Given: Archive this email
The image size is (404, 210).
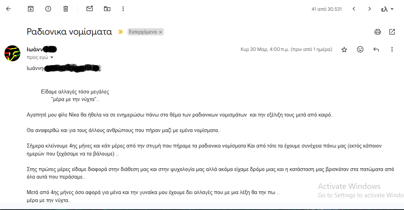Looking at the screenshot, I should pyautogui.click(x=31, y=9).
